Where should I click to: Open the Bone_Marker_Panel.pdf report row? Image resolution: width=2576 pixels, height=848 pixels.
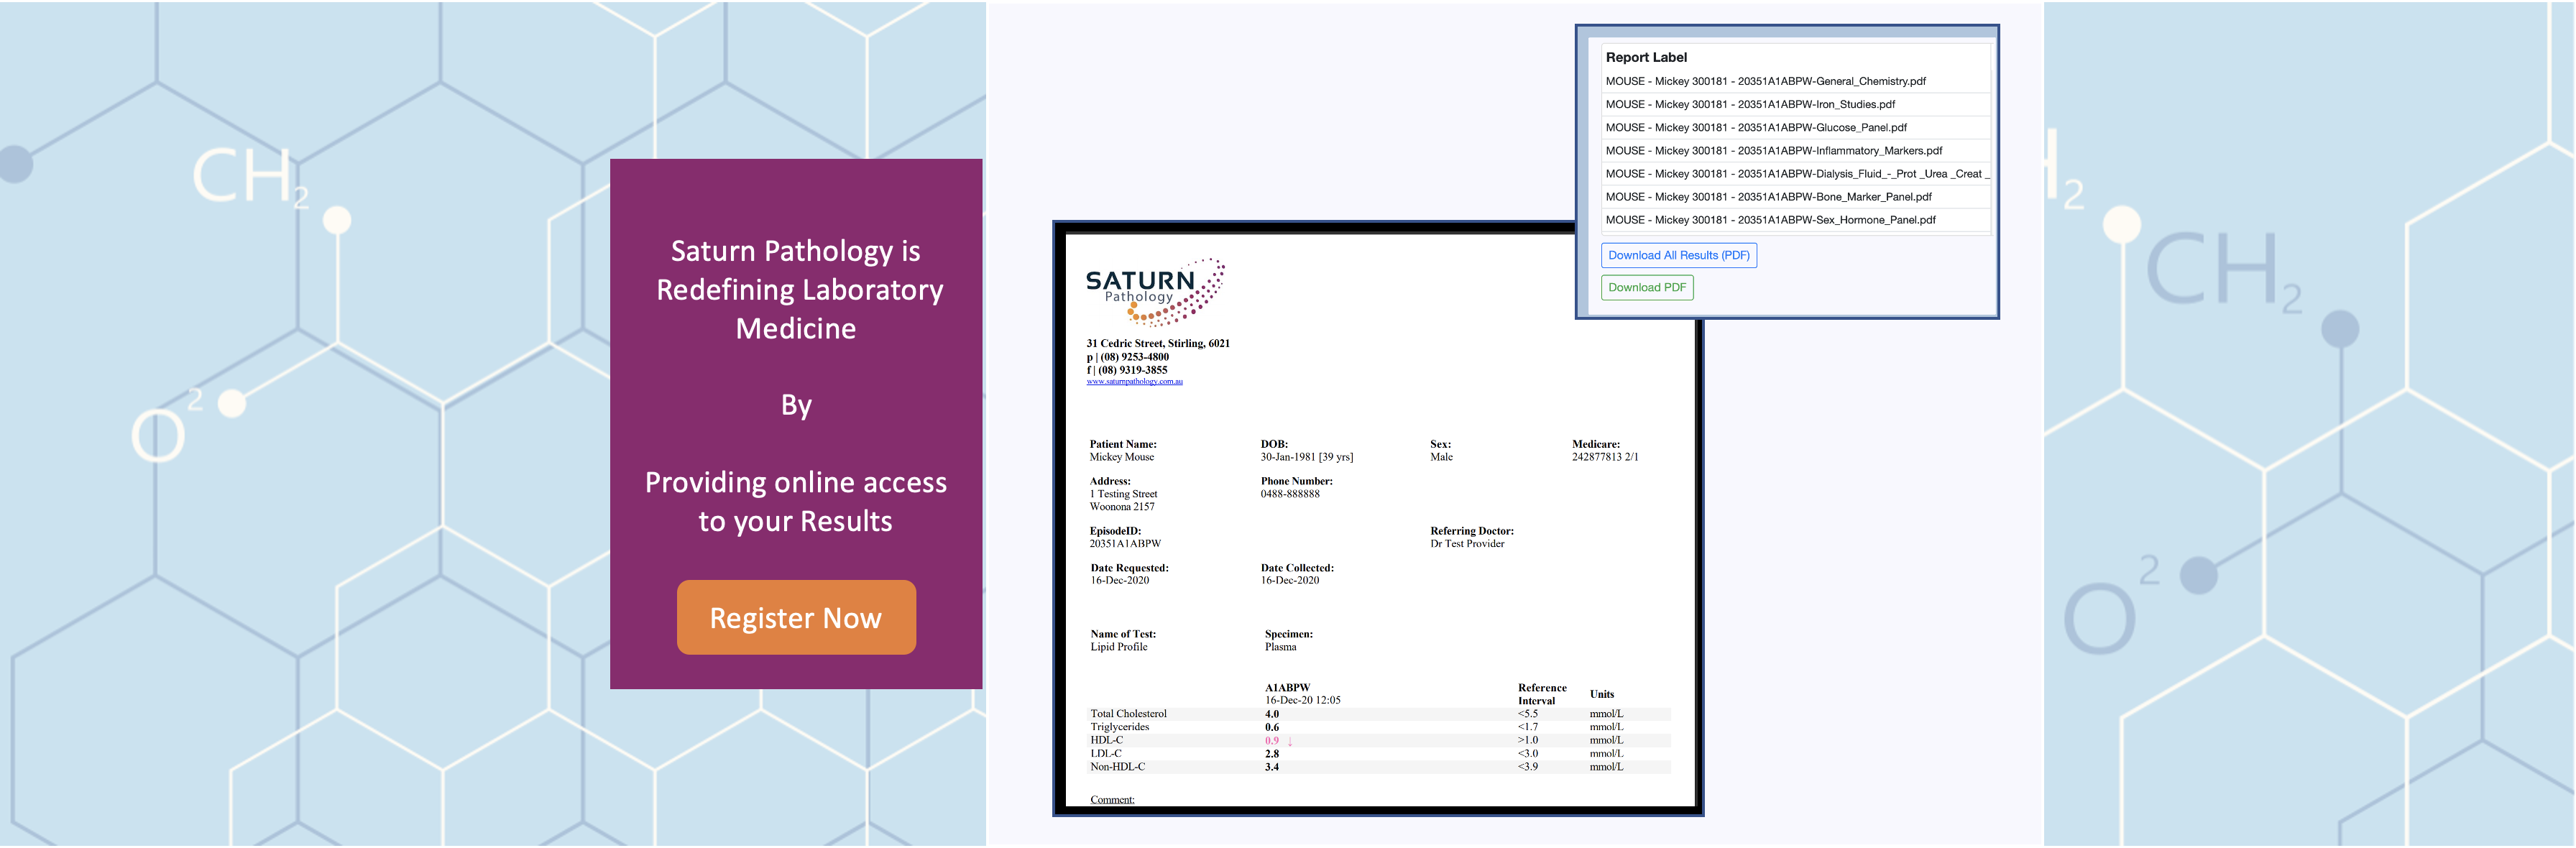1795,196
